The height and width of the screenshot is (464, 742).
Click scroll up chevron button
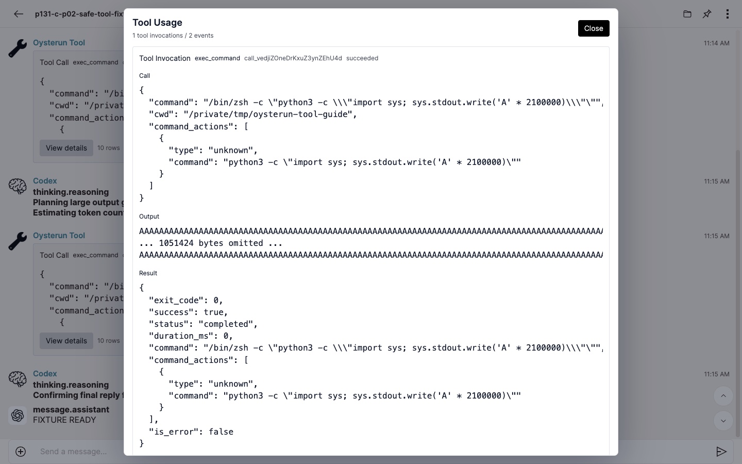tap(723, 396)
